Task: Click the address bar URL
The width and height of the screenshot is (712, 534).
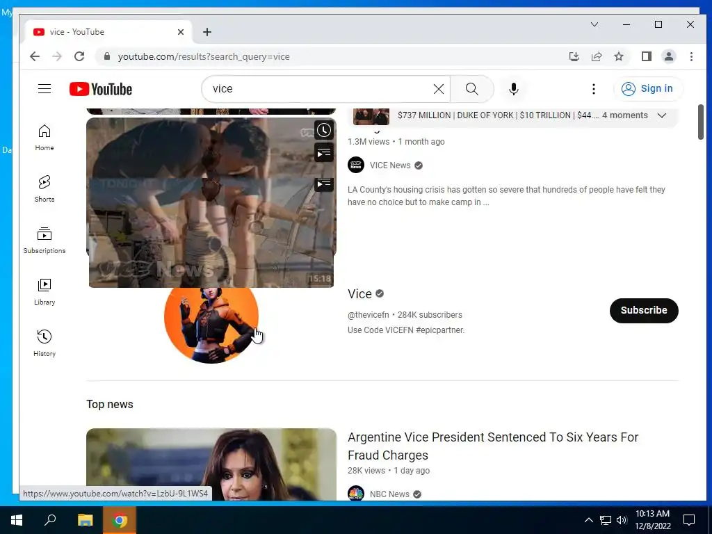Action: click(204, 56)
